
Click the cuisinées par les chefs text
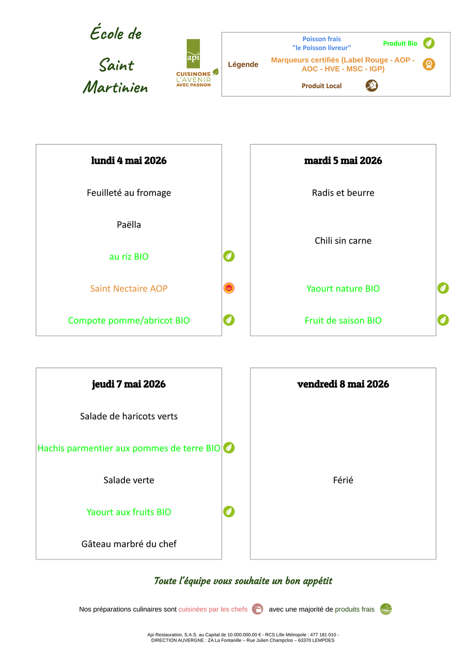coord(213,610)
